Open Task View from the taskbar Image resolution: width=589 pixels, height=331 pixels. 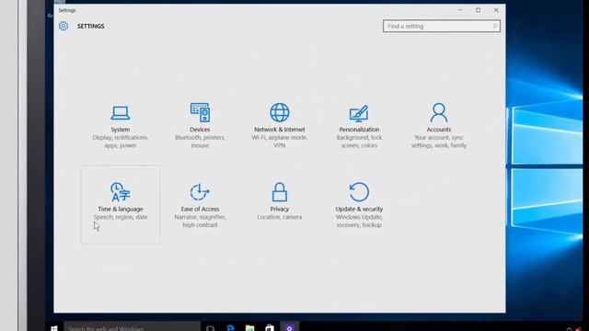[211, 327]
